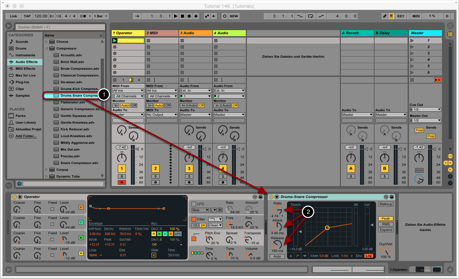This screenshot has width=459, height=279.
Task: Open the Cue Out dropdown on the Master track
Action: coord(425,110)
